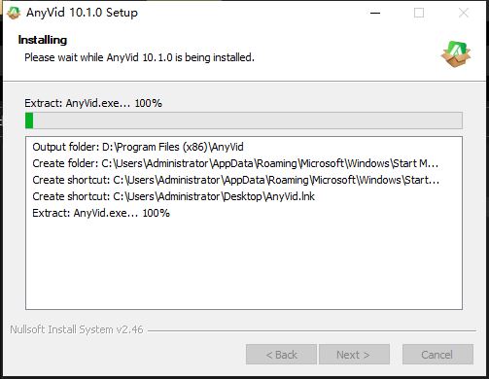Click the Back button
This screenshot has width=489, height=379.
(x=281, y=355)
